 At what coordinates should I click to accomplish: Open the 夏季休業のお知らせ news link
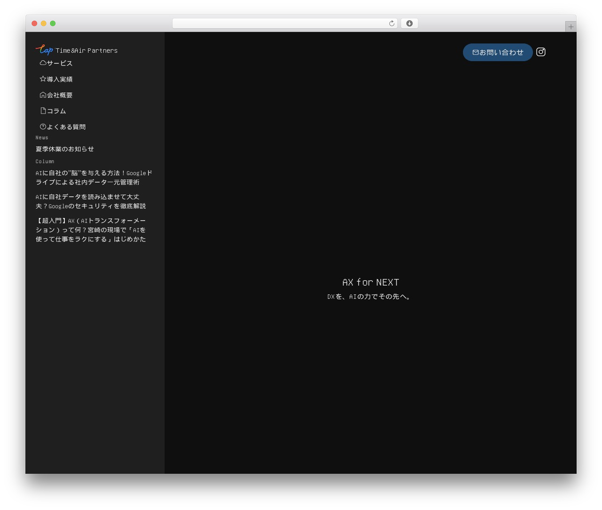click(x=65, y=149)
